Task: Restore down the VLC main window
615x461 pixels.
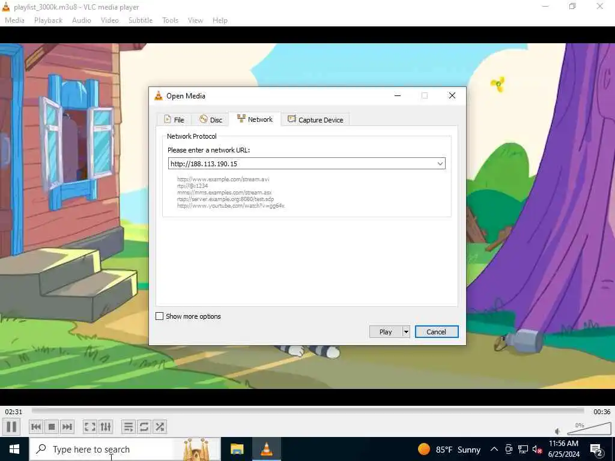Action: [x=572, y=6]
